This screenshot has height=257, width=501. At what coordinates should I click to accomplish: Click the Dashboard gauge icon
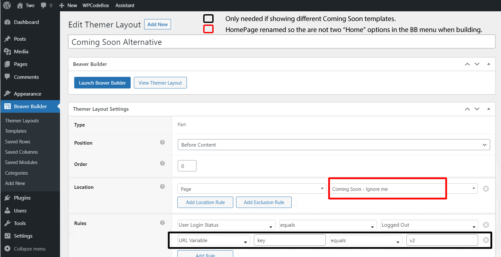pyautogui.click(x=7, y=22)
